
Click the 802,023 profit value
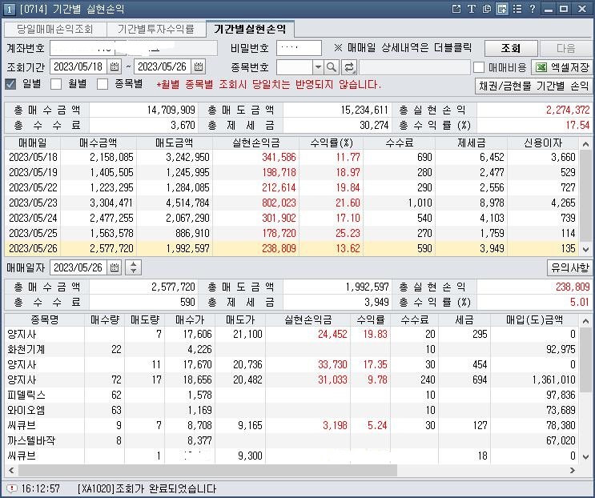pos(279,203)
